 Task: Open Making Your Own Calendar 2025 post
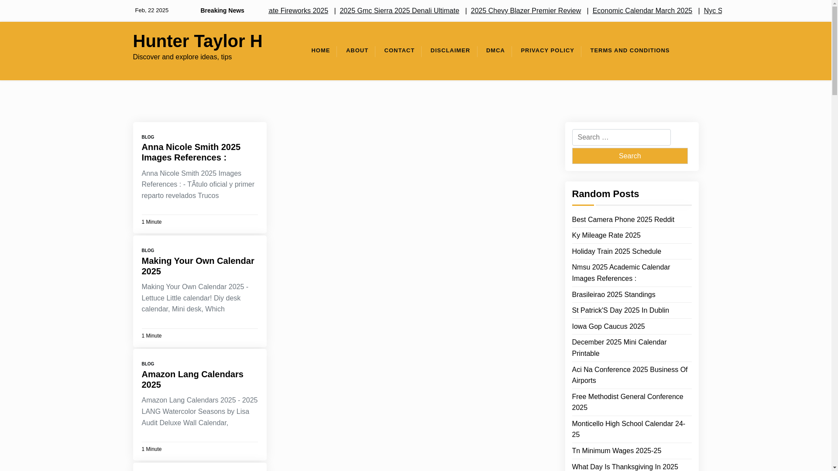pos(198,266)
